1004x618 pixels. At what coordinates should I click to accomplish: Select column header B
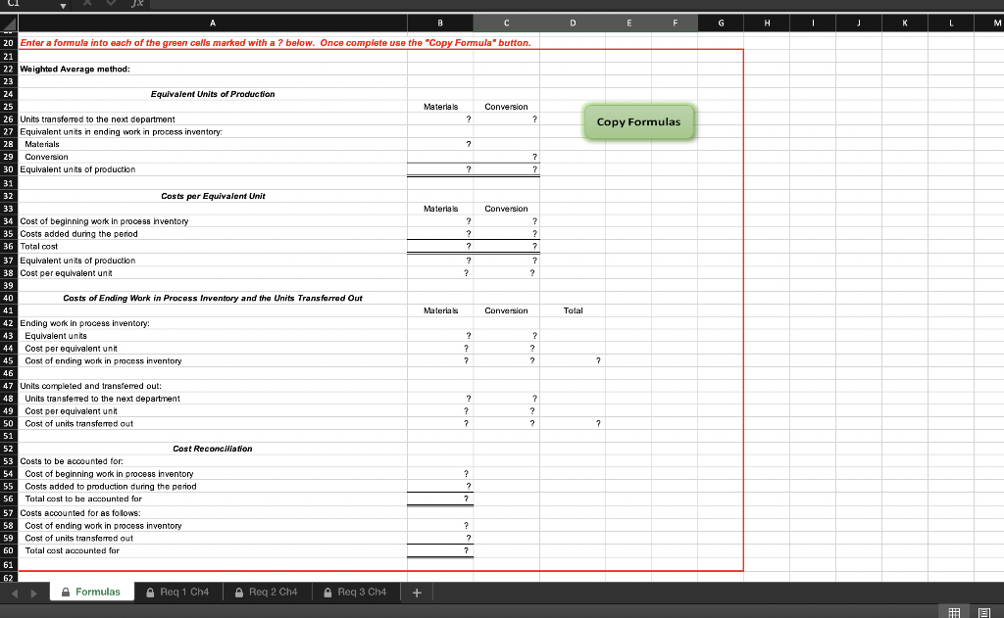[440, 22]
